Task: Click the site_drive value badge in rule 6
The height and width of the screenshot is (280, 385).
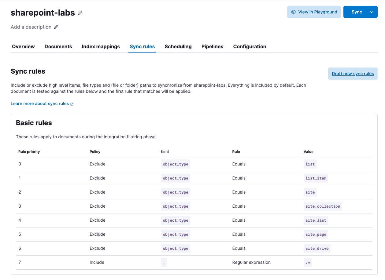Action: (x=317, y=248)
